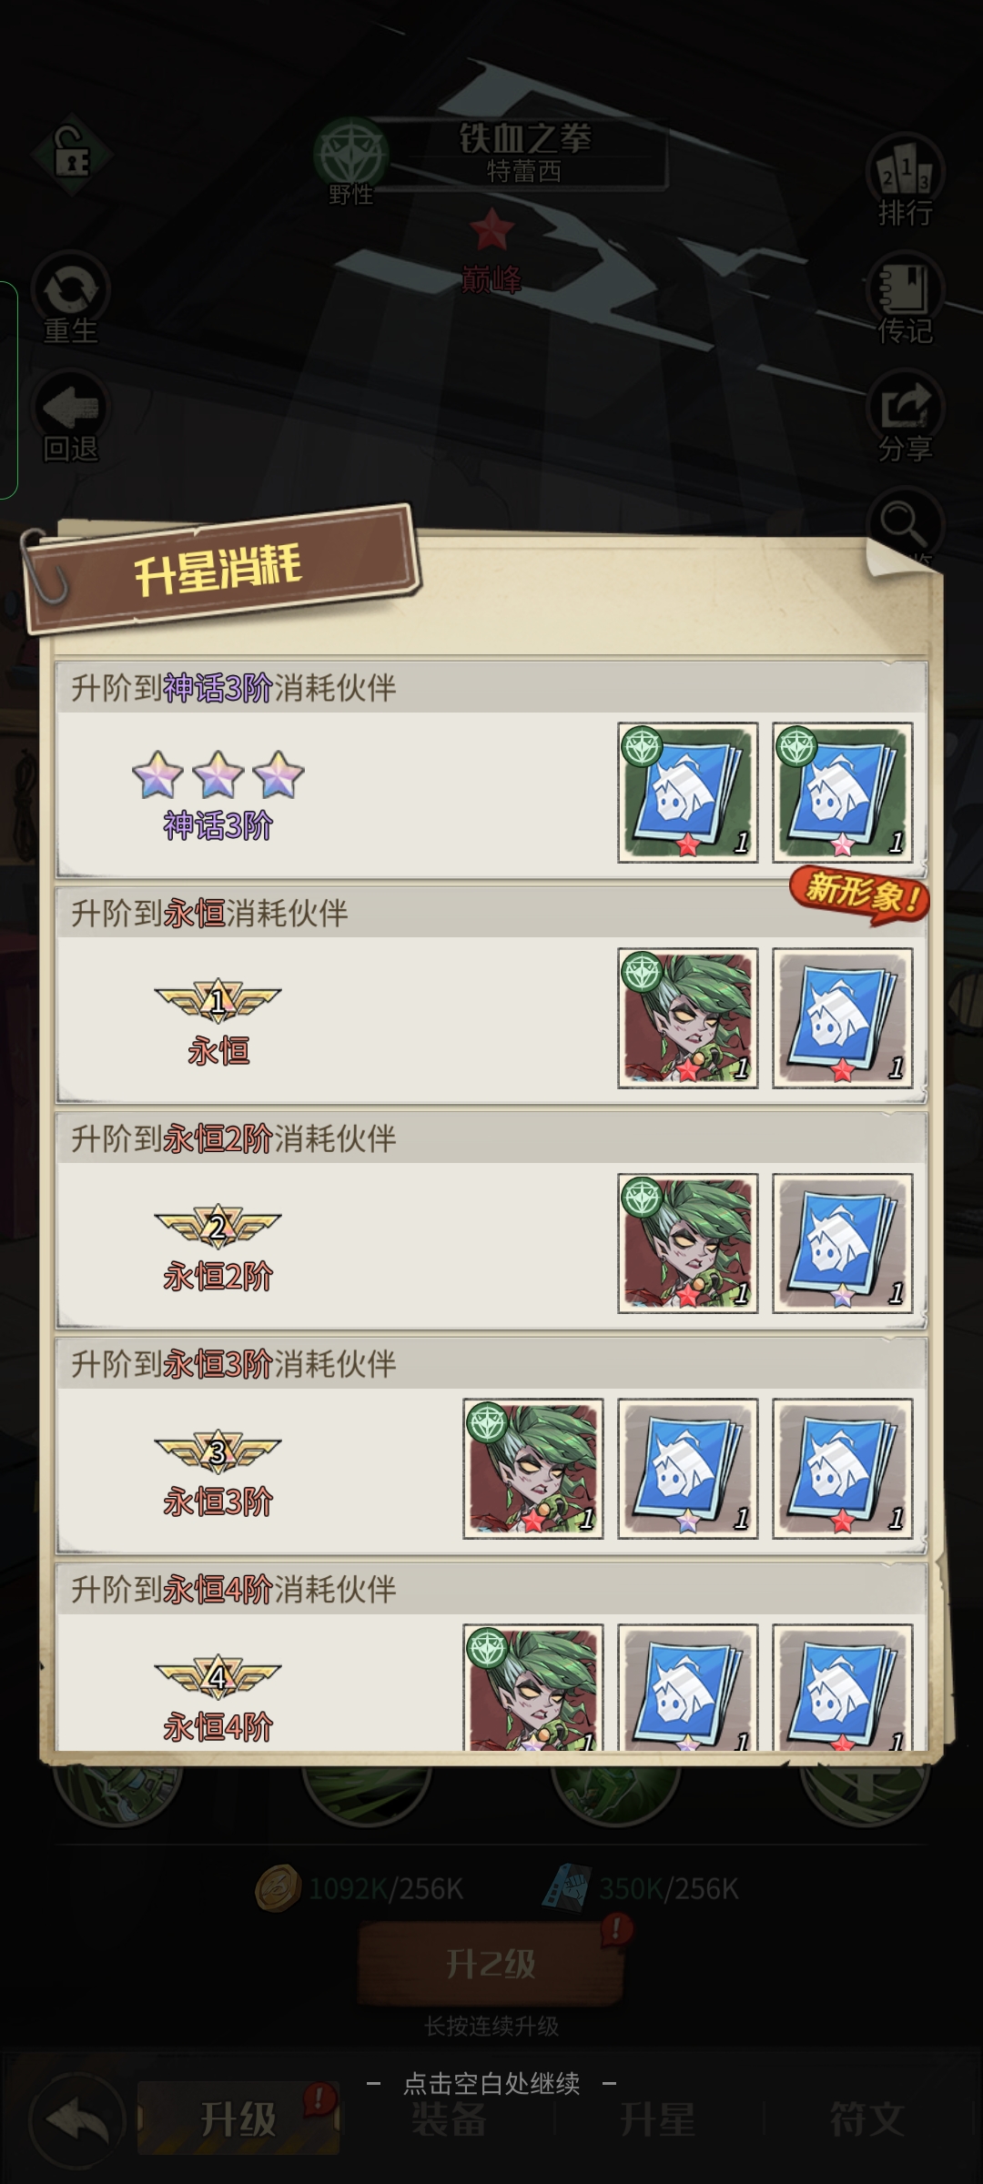Viewport: 983px width, 2184px height.
Task: Switch to the 装备 tab
Action: (x=448, y=2119)
